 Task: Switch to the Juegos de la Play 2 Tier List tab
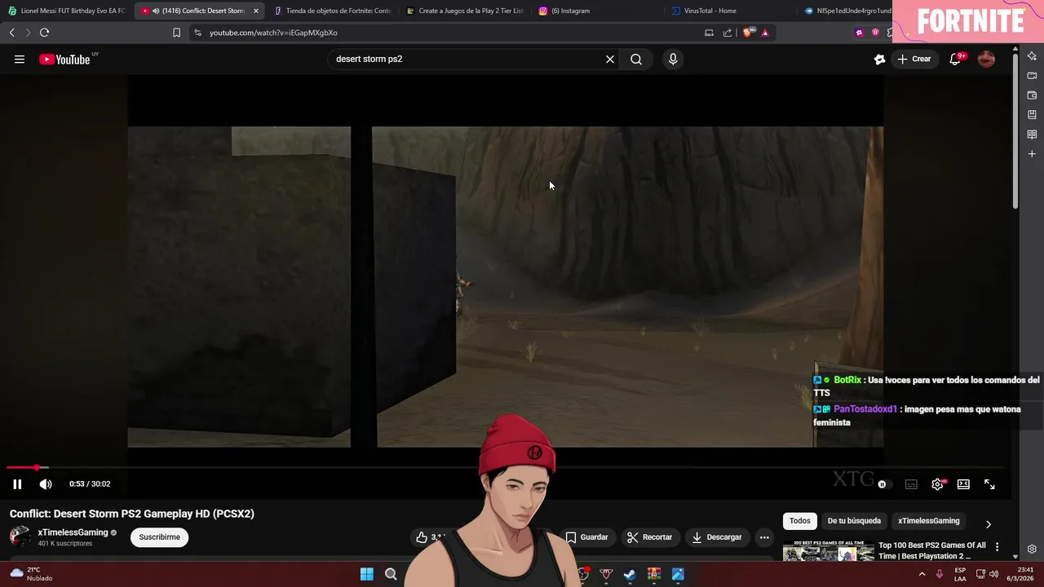(464, 11)
